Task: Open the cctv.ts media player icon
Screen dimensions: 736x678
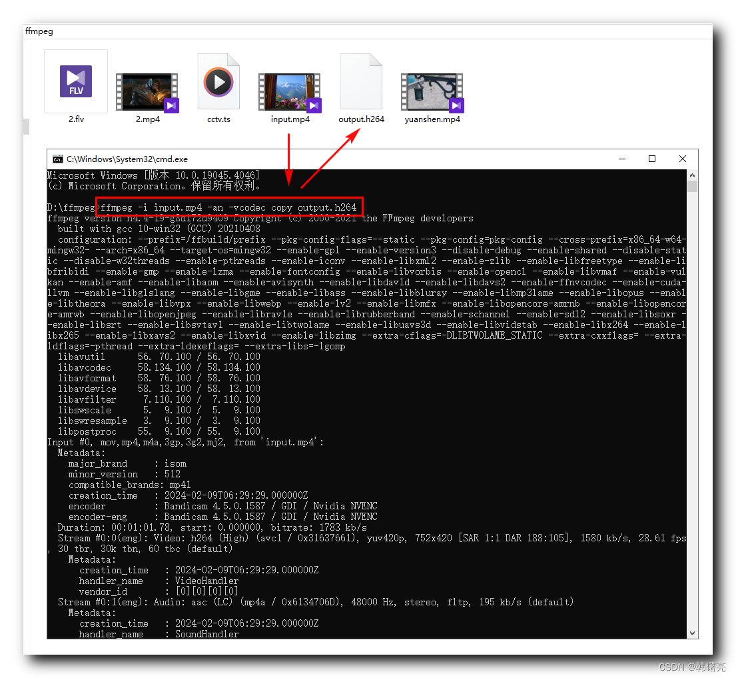Action: click(x=218, y=81)
